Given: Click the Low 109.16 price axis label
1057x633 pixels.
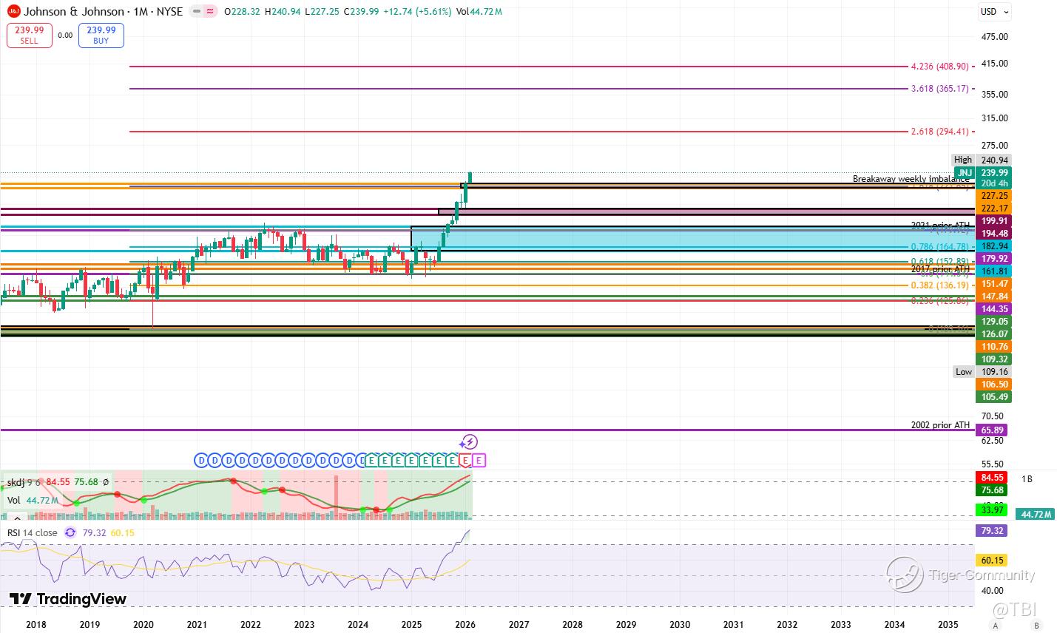Looking at the screenshot, I should (981, 372).
